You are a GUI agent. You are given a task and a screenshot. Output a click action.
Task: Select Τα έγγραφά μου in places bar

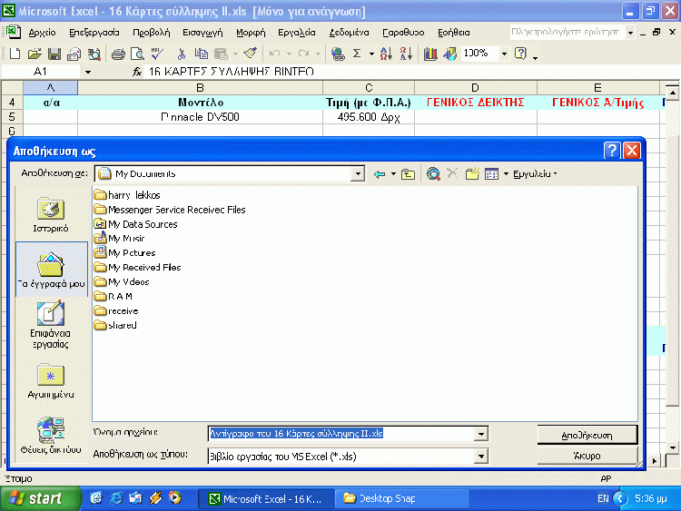pyautogui.click(x=51, y=270)
